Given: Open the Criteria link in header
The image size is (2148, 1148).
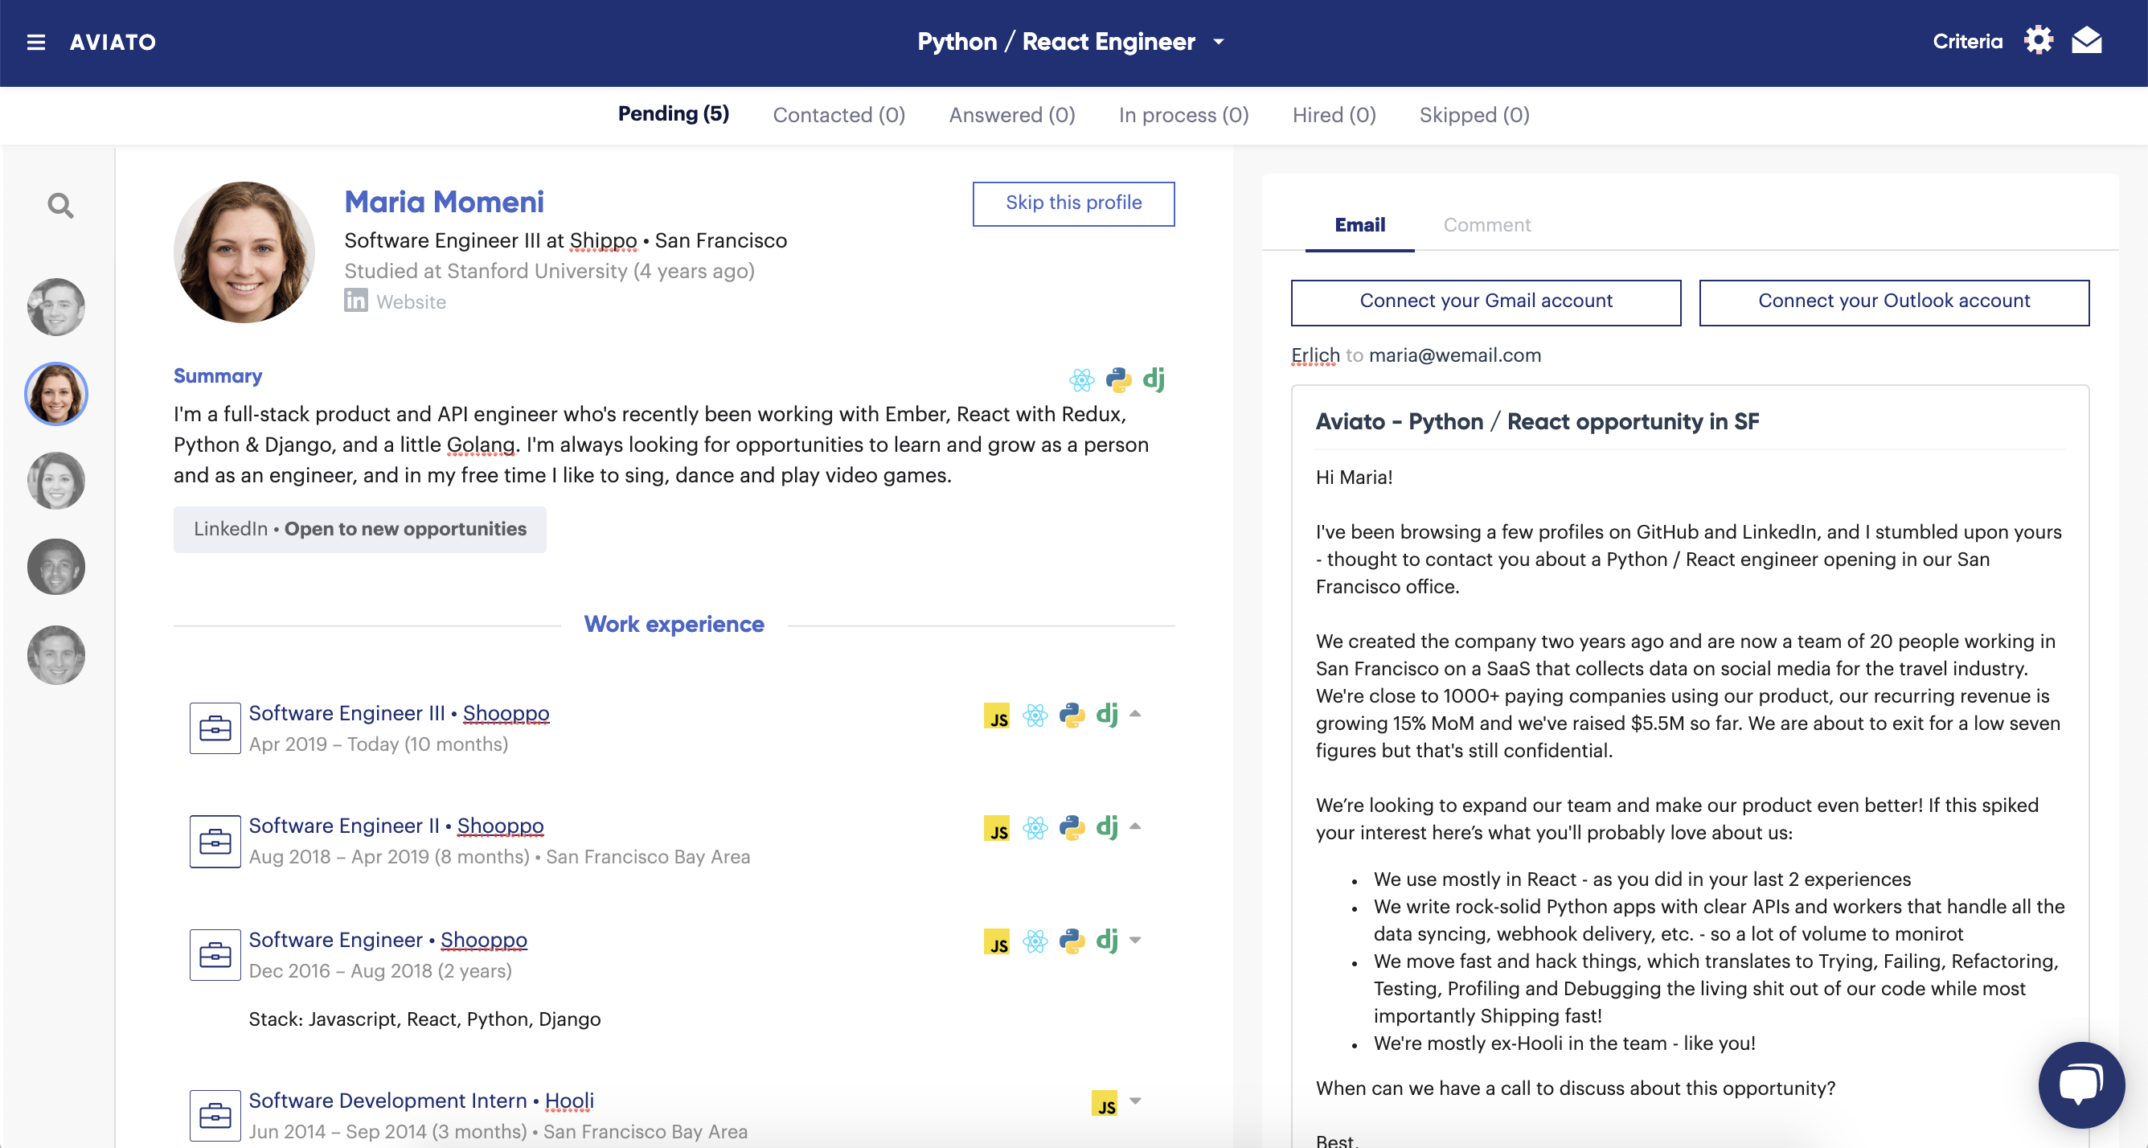Looking at the screenshot, I should pos(1967,42).
